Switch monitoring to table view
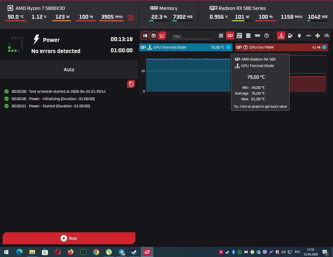Screen dimensions: 333x257 tap(153, 36)
